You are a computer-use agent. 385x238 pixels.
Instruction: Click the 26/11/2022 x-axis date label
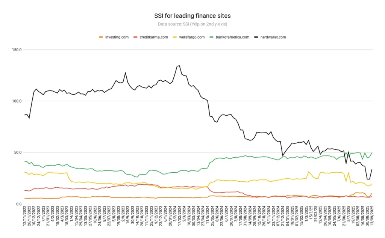point(29,216)
